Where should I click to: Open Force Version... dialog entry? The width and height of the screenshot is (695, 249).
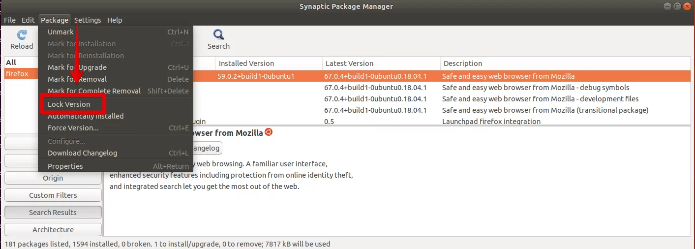coord(116,128)
